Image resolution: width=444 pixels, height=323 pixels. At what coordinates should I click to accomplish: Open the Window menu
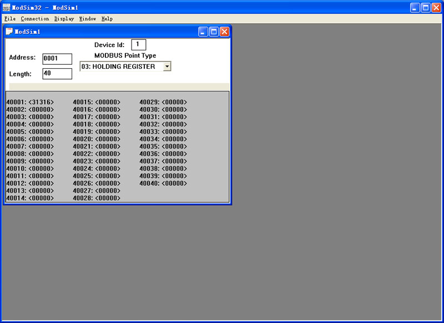click(88, 19)
